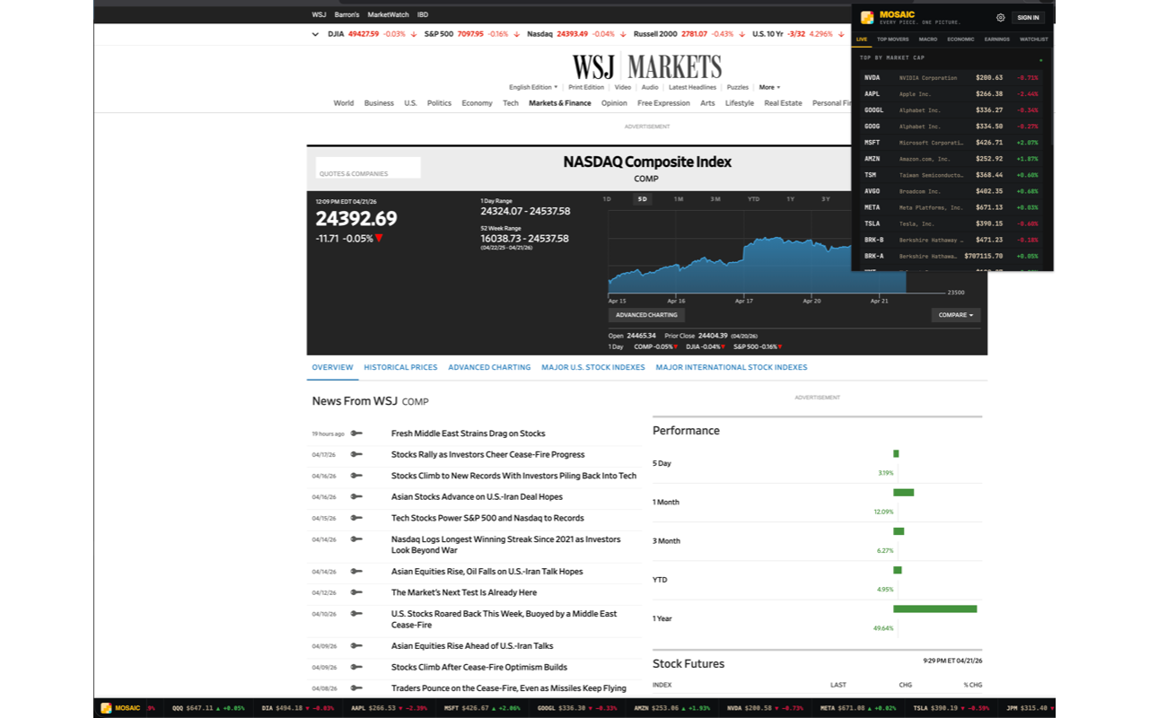Image resolution: width=1149 pixels, height=718 pixels.
Task: Click key icon beside U.S. Stocks Roared Back
Action: (x=356, y=614)
